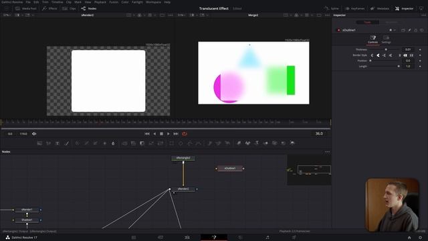
Task: Add a Merge node from the toolbar
Action: click(x=124, y=143)
